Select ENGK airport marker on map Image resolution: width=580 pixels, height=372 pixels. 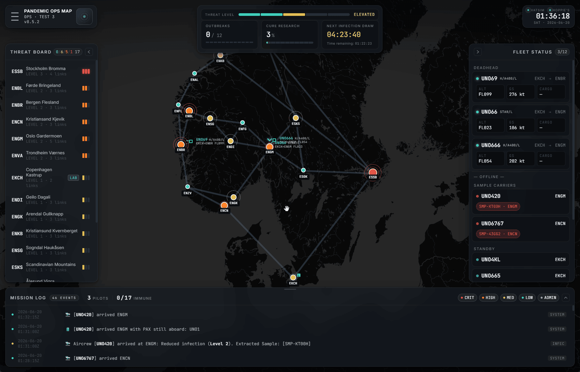coord(234,198)
